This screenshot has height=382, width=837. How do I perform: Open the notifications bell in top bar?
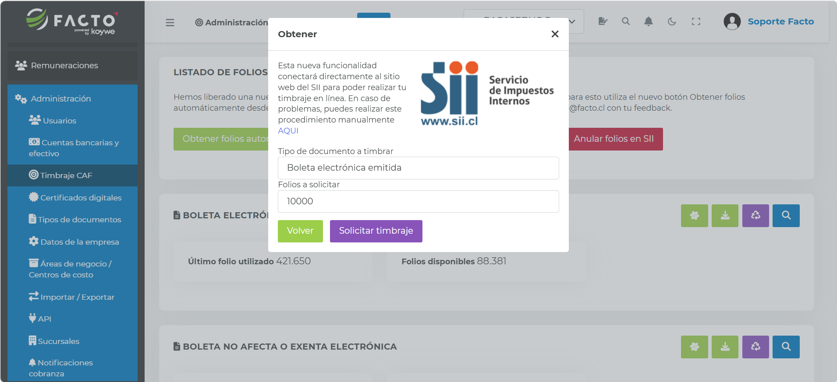[x=649, y=21]
